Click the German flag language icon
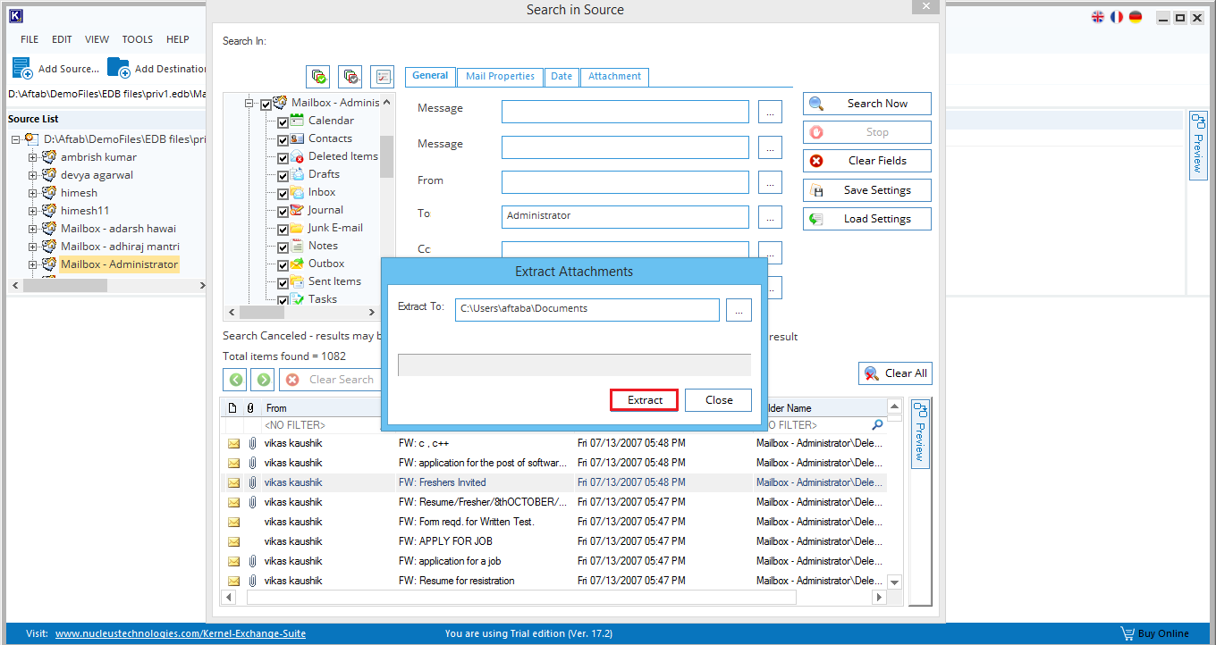 point(1136,17)
